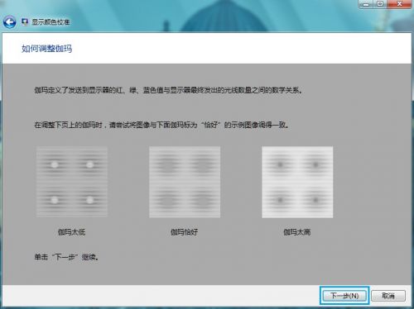Click the 伽玛太高 label

click(x=297, y=232)
